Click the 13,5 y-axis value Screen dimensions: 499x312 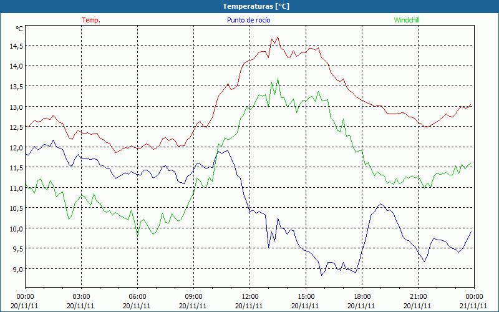pyautogui.click(x=16, y=87)
